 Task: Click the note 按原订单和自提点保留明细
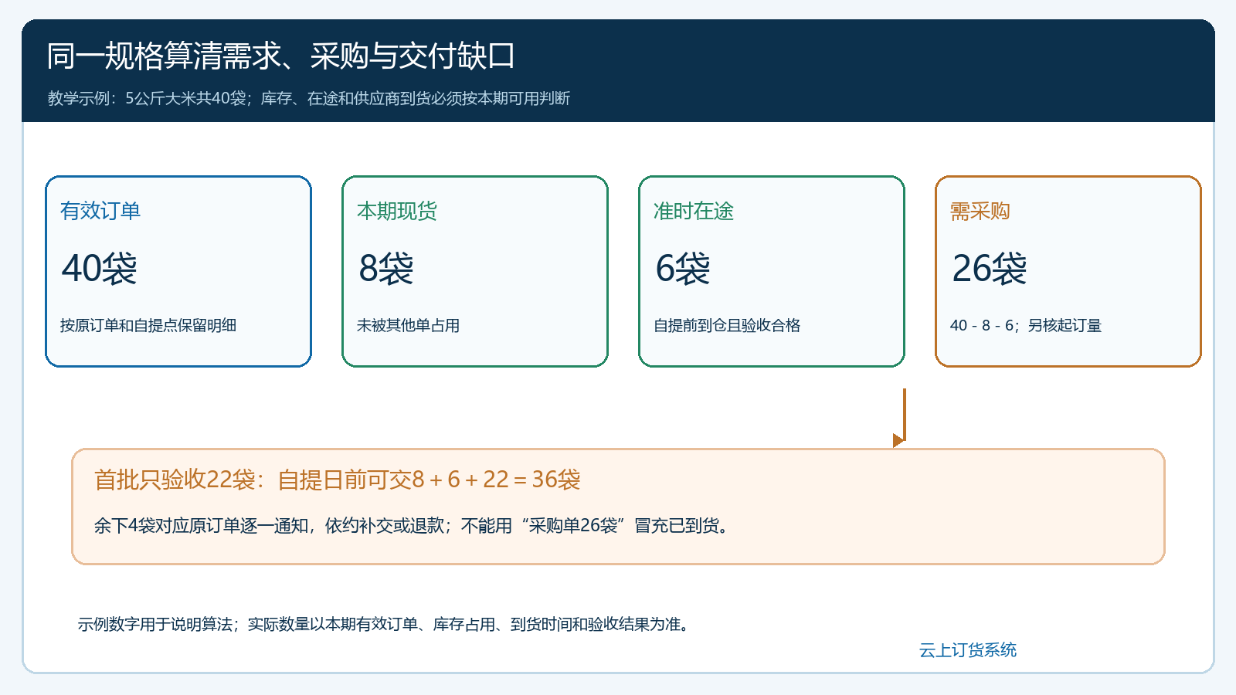pos(148,325)
